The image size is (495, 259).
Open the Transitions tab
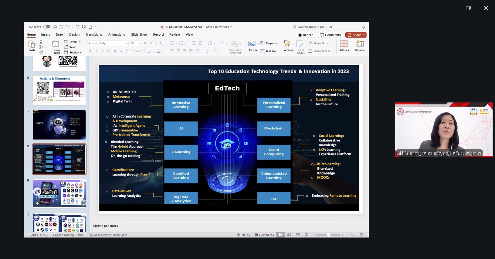(94, 34)
